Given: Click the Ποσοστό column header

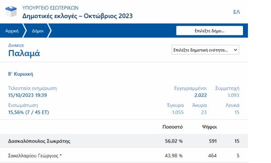Looking at the screenshot, I should click(x=173, y=127).
